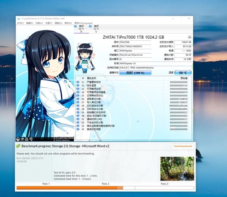Click raw value 000000A282AA6
227x197 pixels.
point(178,106)
